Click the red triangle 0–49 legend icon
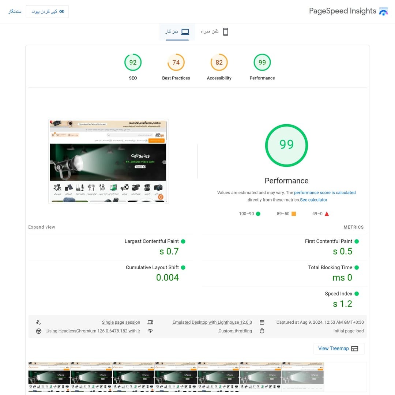 [327, 214]
